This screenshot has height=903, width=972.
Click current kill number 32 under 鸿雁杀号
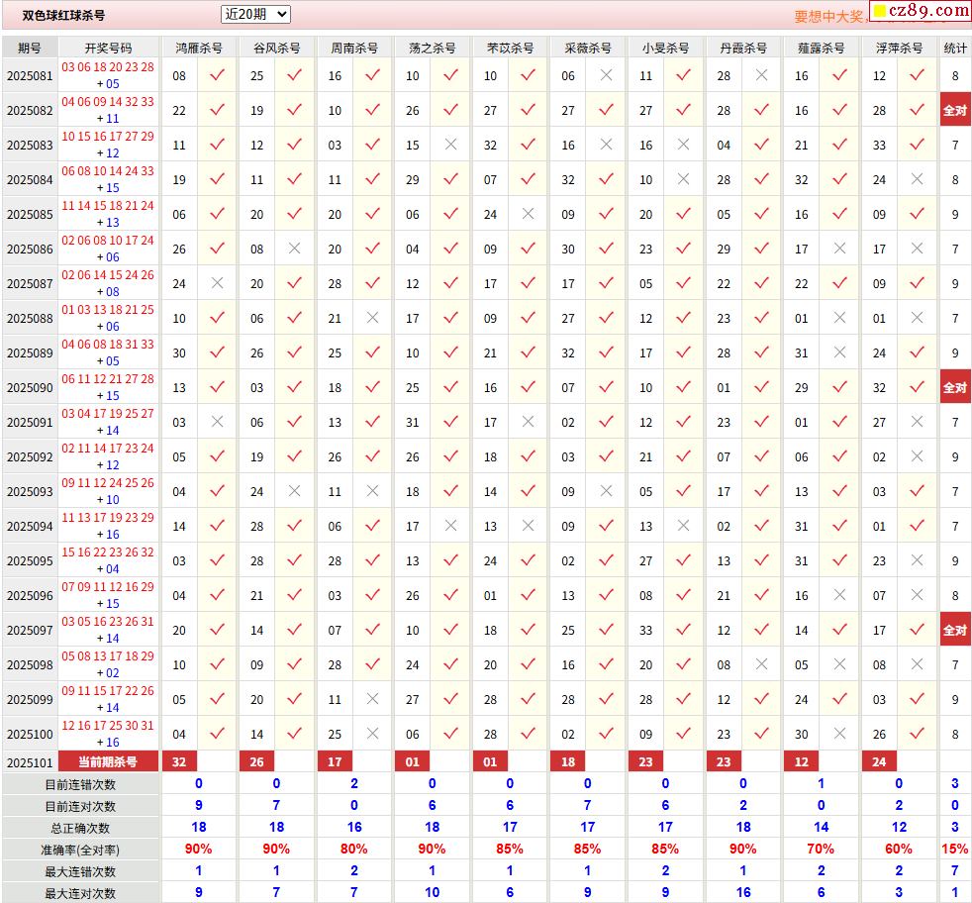179,761
